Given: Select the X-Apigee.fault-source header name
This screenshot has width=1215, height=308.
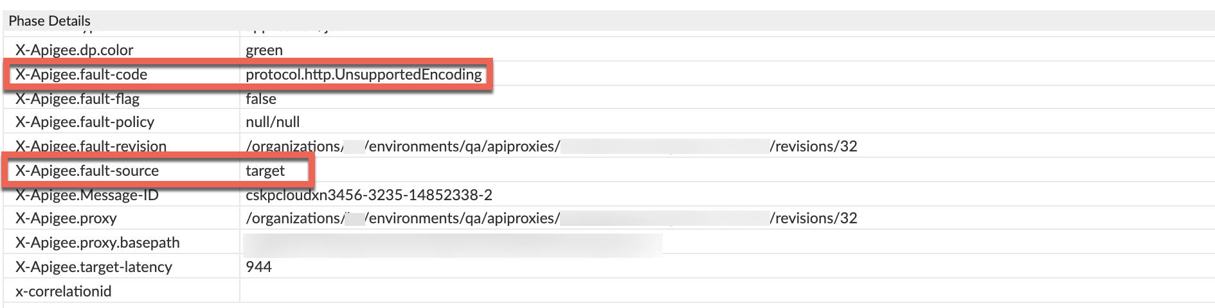Looking at the screenshot, I should tap(87, 171).
